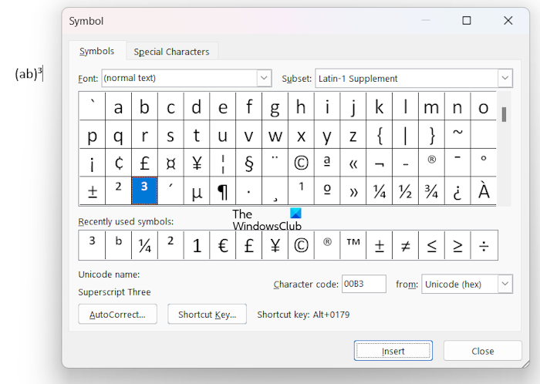Select the tilde ~ symbol
This screenshot has width=540, height=384.
(457, 134)
